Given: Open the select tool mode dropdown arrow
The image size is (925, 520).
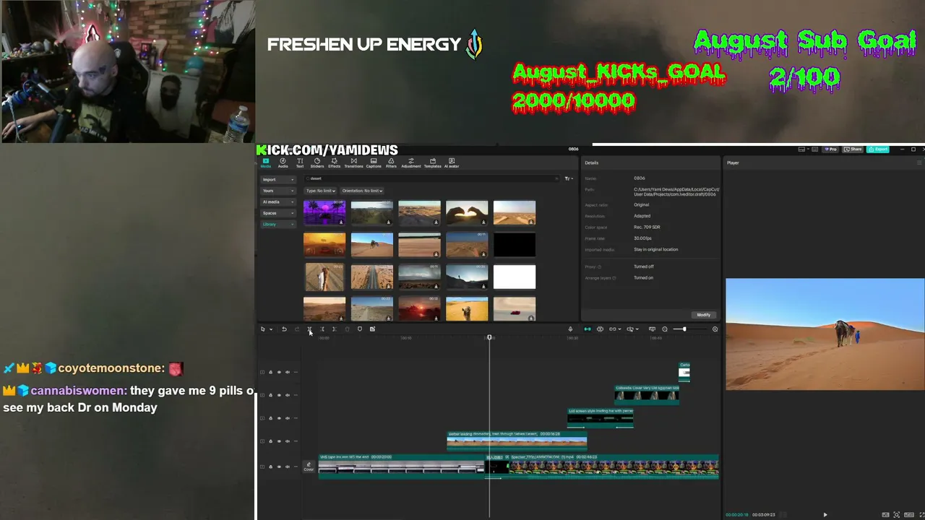Looking at the screenshot, I should pyautogui.click(x=271, y=329).
